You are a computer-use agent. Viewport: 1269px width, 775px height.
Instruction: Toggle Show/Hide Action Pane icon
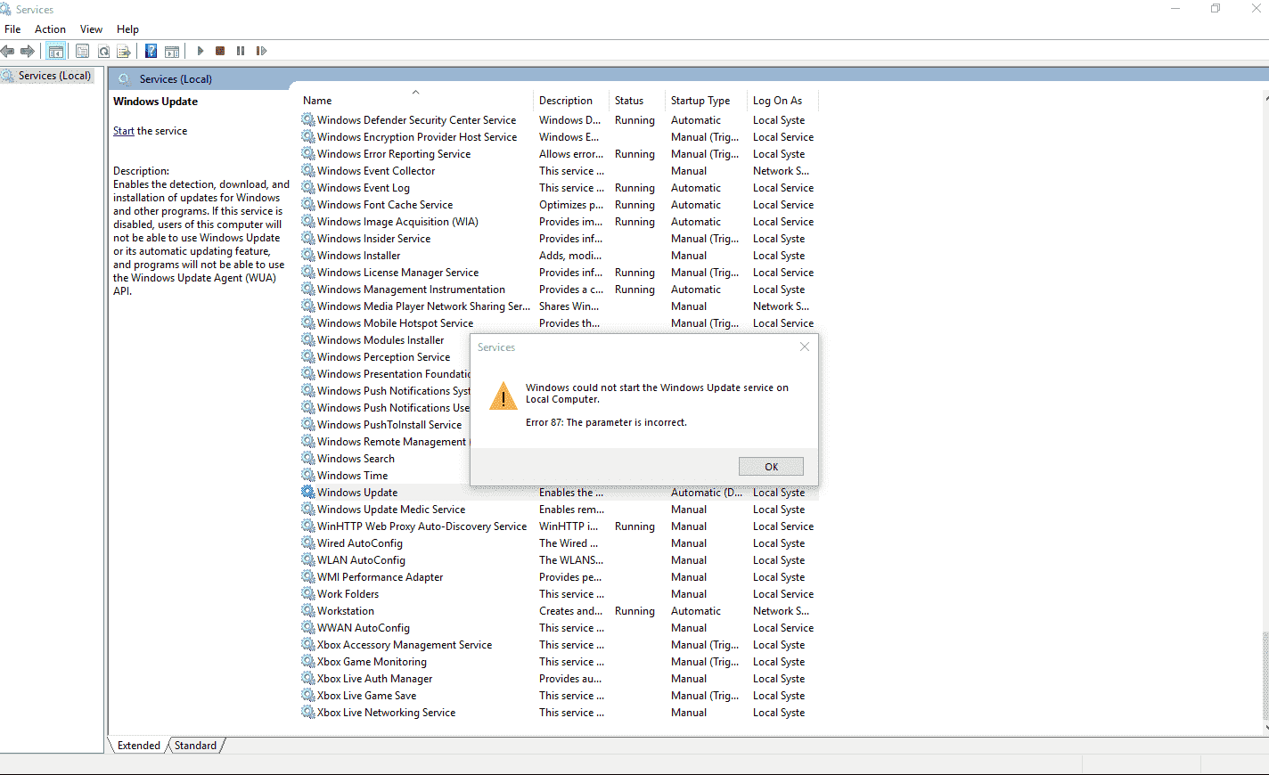pos(172,51)
